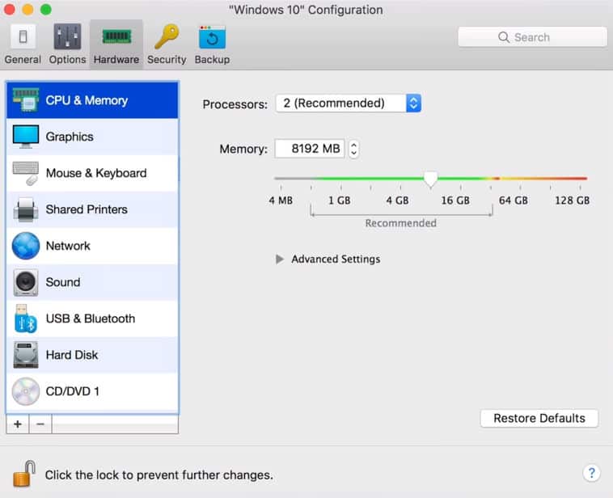Remove selected device with minus button
The image size is (613, 498).
(40, 424)
